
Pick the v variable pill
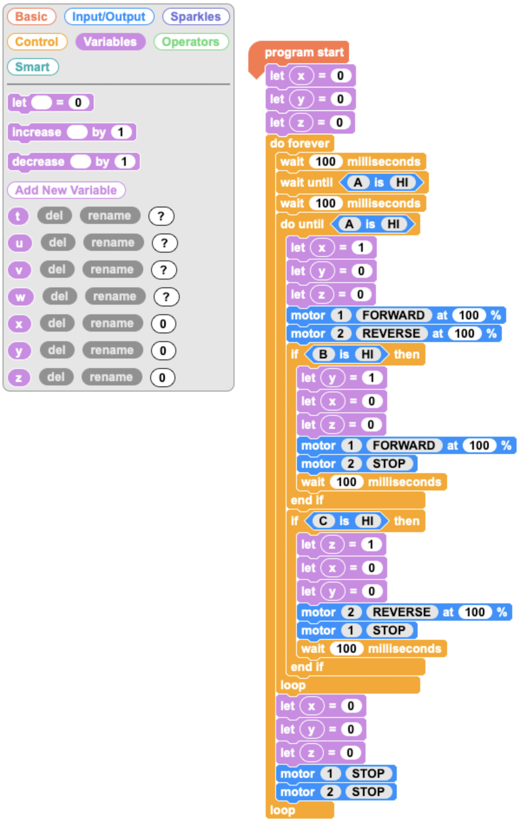pos(19,270)
